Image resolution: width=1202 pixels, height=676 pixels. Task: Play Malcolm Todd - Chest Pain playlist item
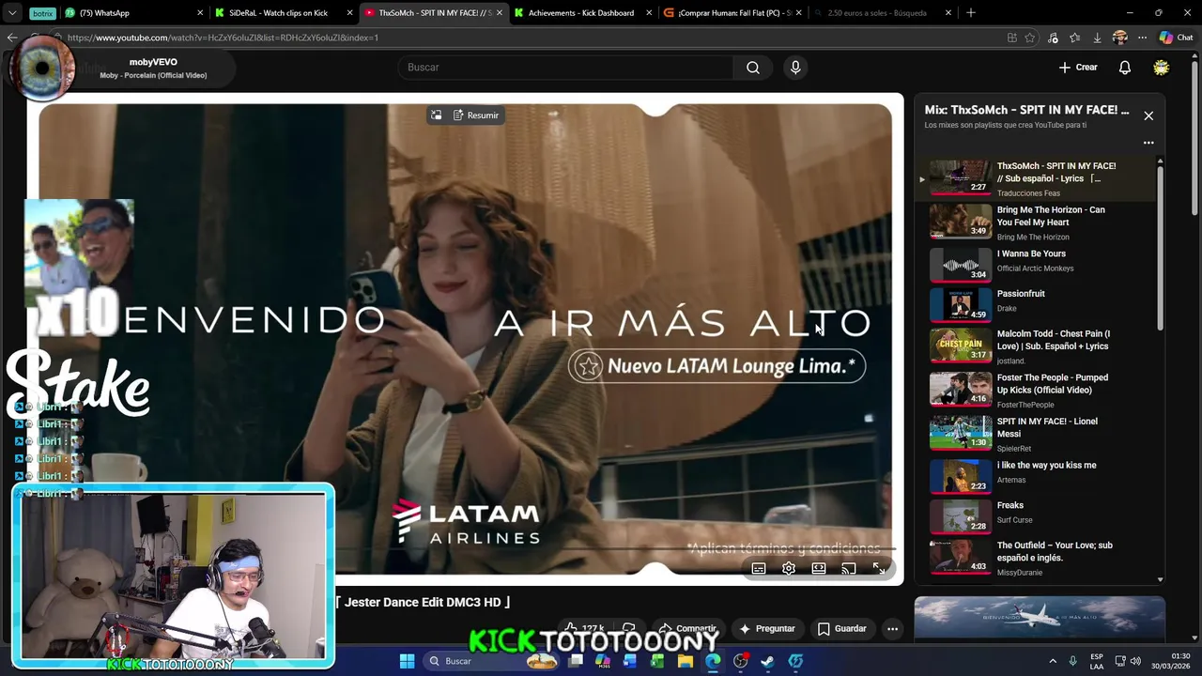(x=1035, y=346)
